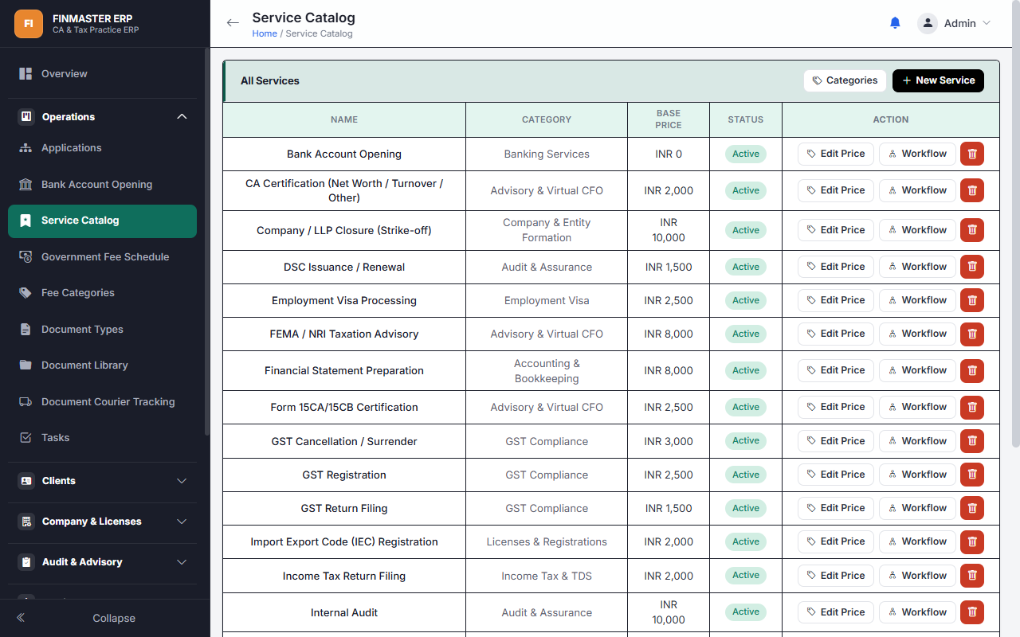Viewport: 1020px width, 637px height.
Task: Click the BASE PRICE column header
Action: [x=669, y=119]
